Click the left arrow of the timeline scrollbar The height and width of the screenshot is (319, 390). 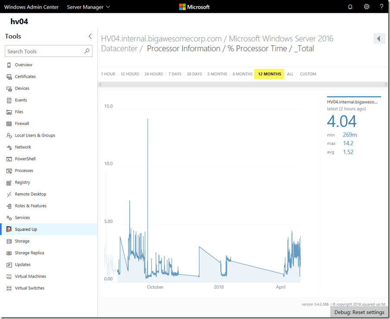(100, 84)
